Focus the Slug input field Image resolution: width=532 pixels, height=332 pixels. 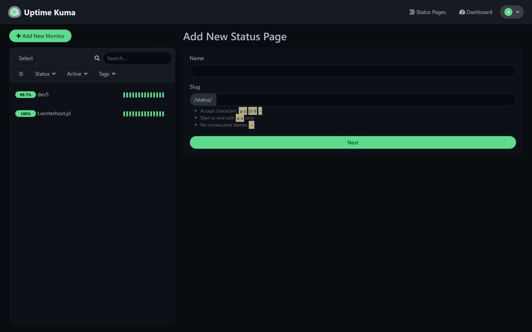[366, 100]
